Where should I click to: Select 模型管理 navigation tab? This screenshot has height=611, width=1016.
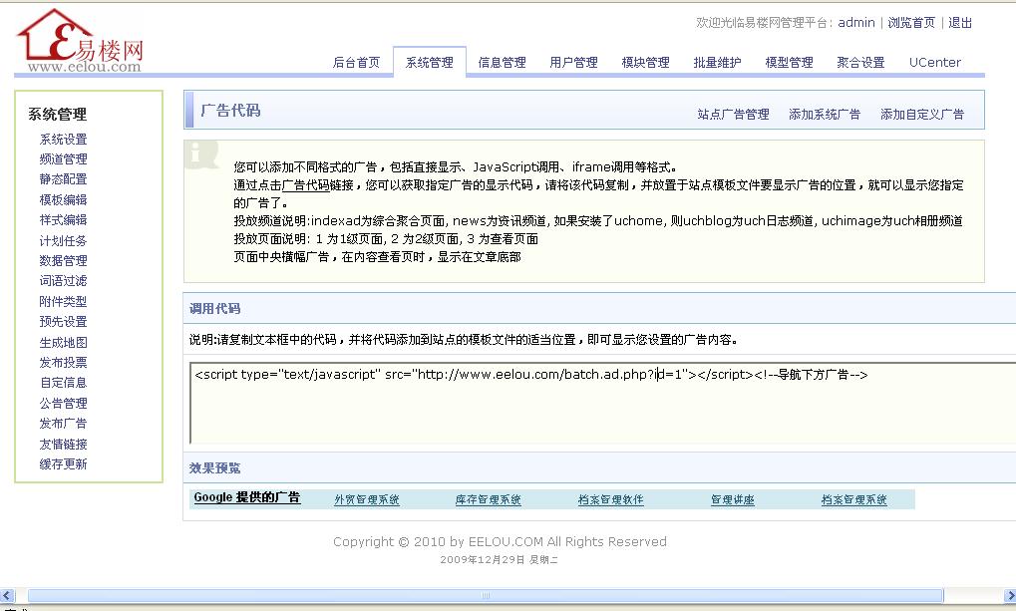(x=790, y=62)
